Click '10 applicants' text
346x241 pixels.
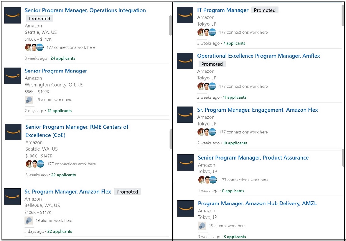coord(235,143)
